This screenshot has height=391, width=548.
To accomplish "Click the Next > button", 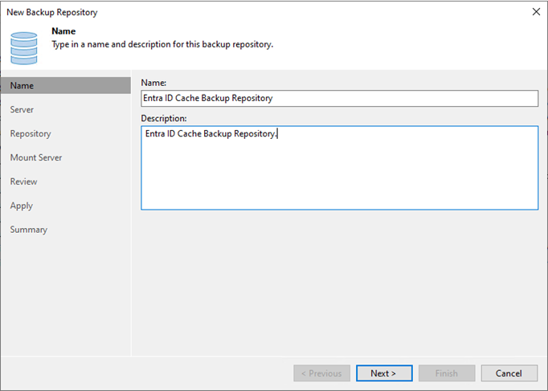I will click(x=384, y=373).
